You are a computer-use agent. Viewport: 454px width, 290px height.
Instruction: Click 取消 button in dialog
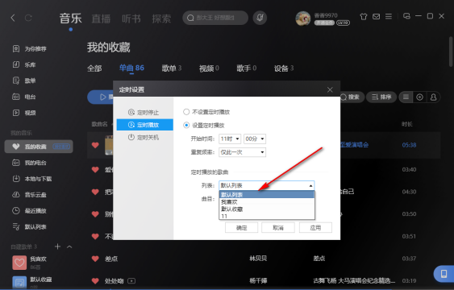pos(278,227)
